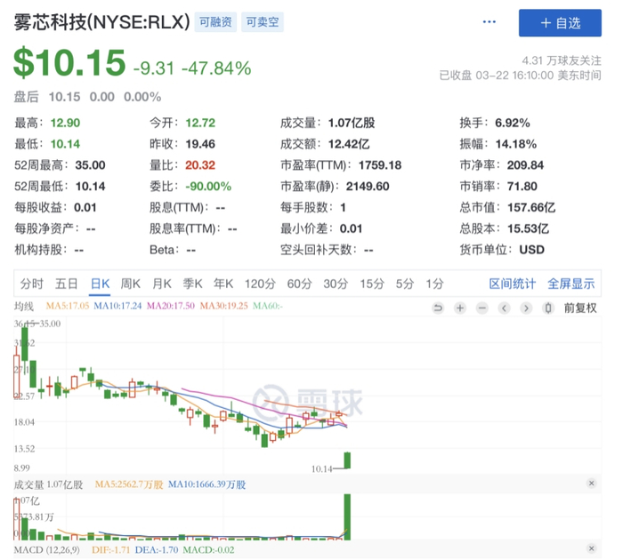The height and width of the screenshot is (560, 623).
Task: Click the 可融资 tag
Action: [214, 23]
